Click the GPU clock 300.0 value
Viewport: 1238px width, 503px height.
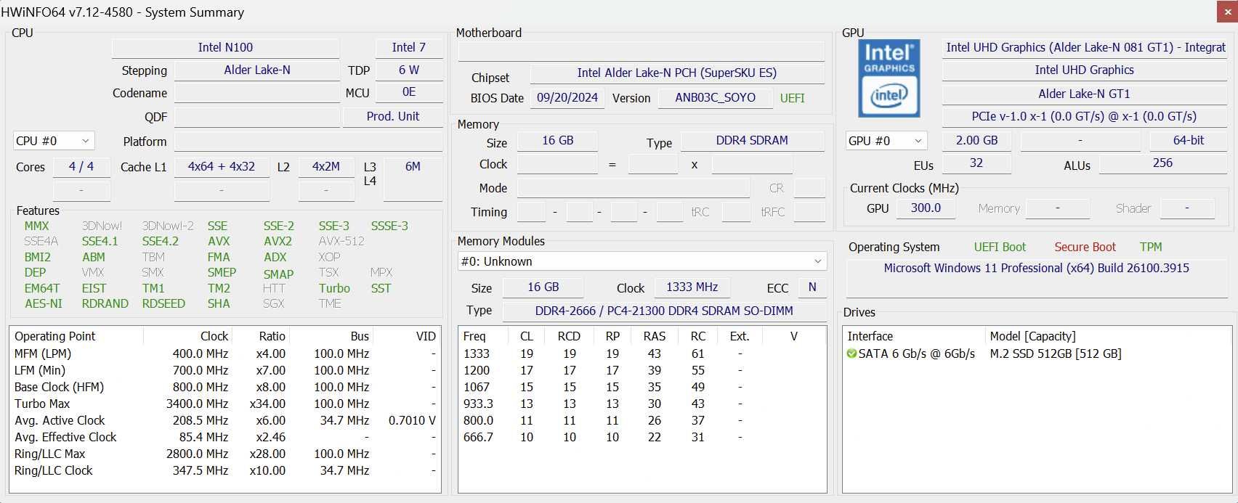point(926,208)
